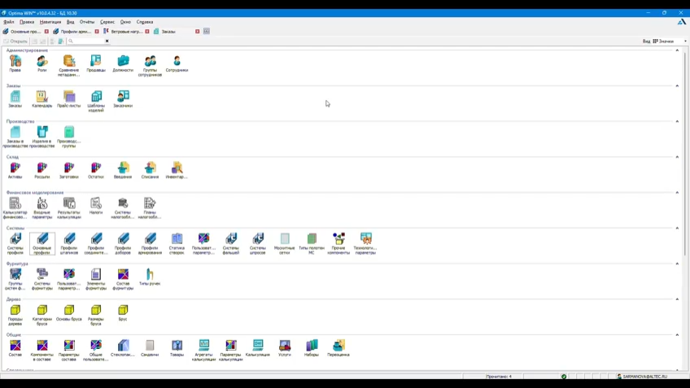Open Профили армирования icon

(x=150, y=244)
